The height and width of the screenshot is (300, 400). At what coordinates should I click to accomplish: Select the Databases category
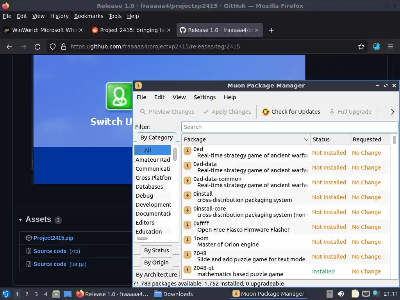149,187
